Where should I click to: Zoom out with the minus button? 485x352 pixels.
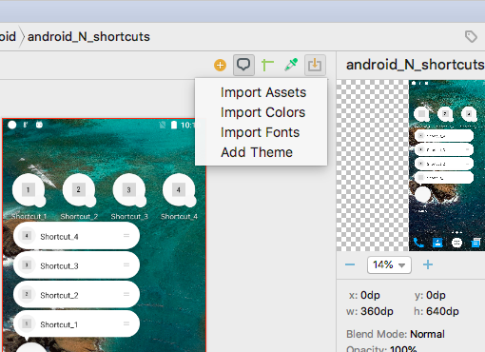[350, 264]
